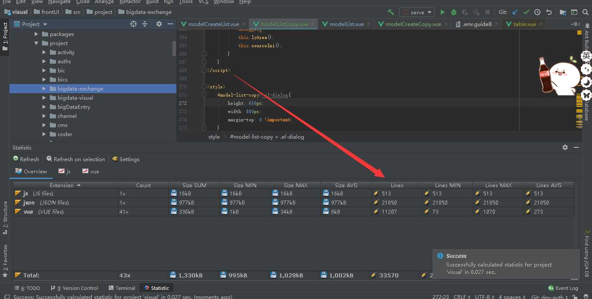Click the Stop square icon in the toolbar
The image size is (592, 299).
(x=488, y=12)
